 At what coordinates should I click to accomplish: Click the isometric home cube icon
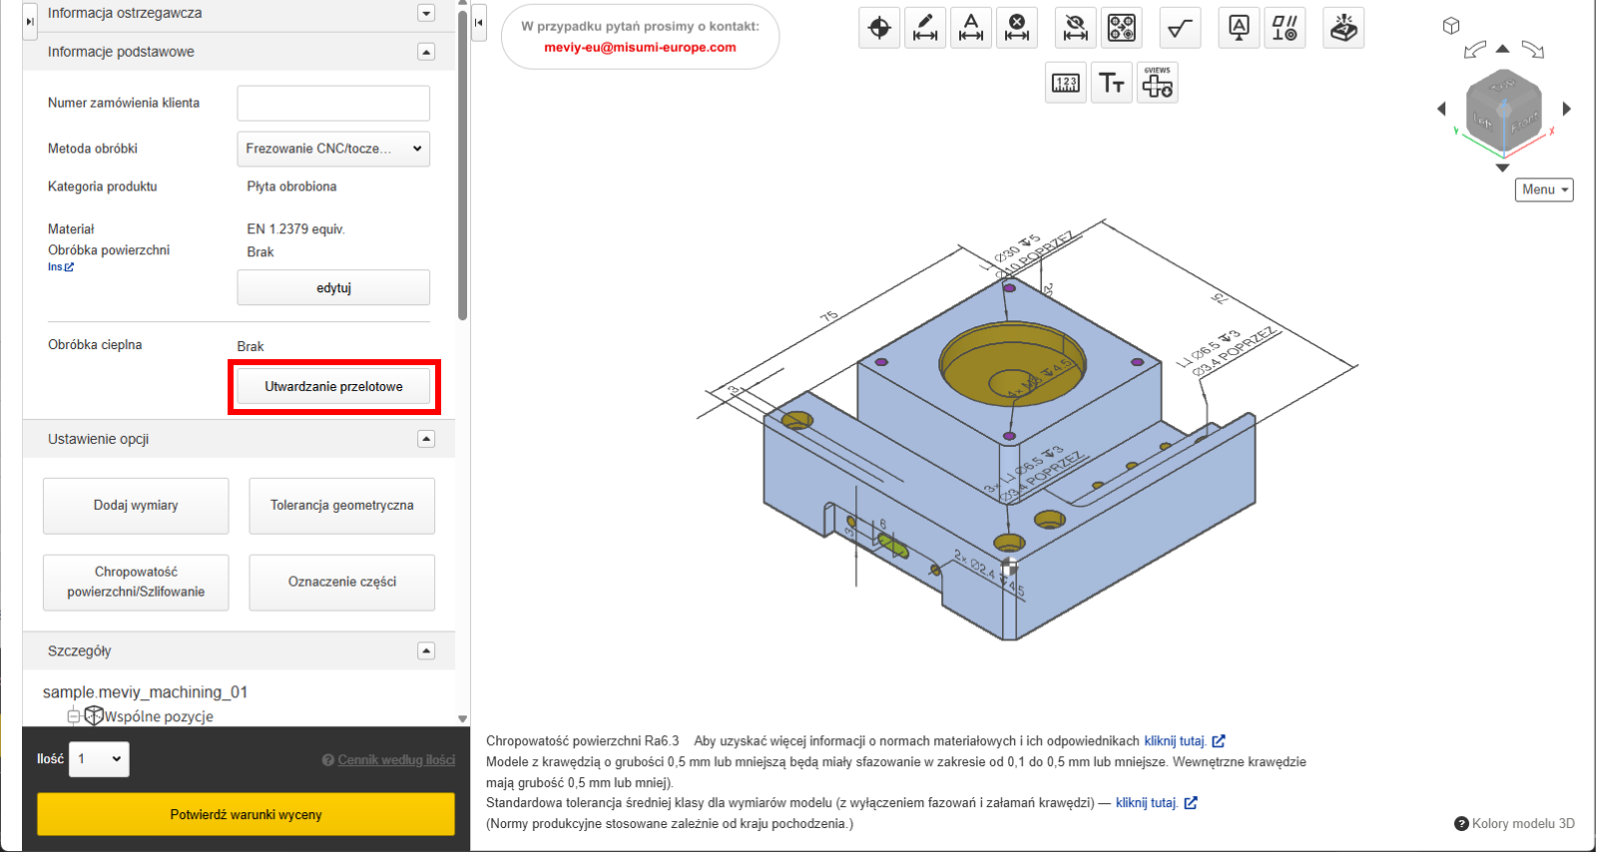click(x=1451, y=26)
